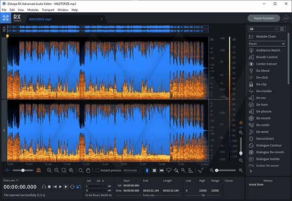292x201 pixels.
Task: Expand the right side panel chevron
Action: (x=251, y=171)
